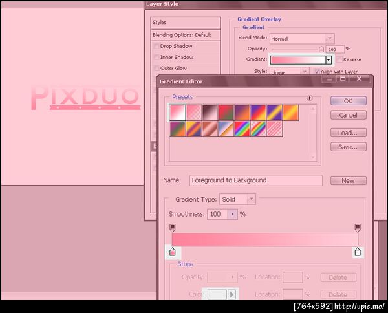The image size is (388, 313).
Task: Click the opacity stop Location field
Action: [x=293, y=277]
